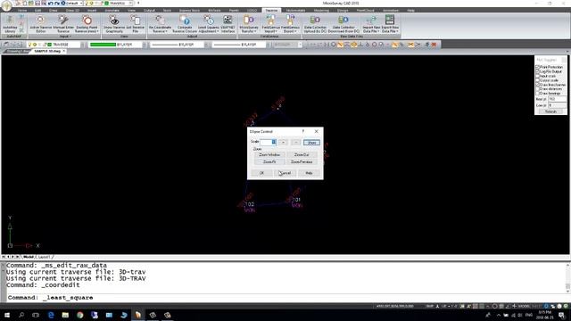
Task: Click OK in Ellipse Control dialog
Action: 261,173
